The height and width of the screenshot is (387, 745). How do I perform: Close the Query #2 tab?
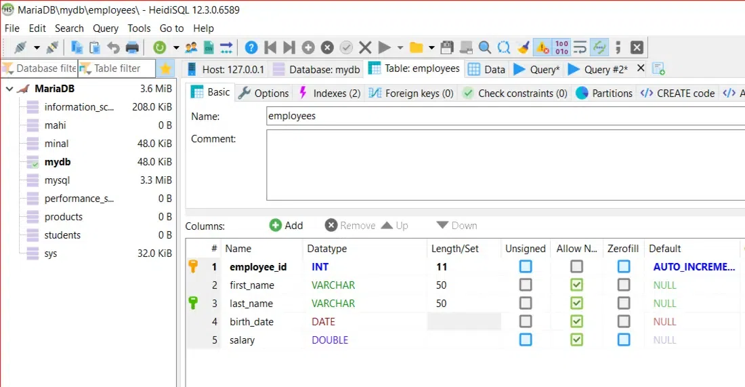click(x=641, y=68)
